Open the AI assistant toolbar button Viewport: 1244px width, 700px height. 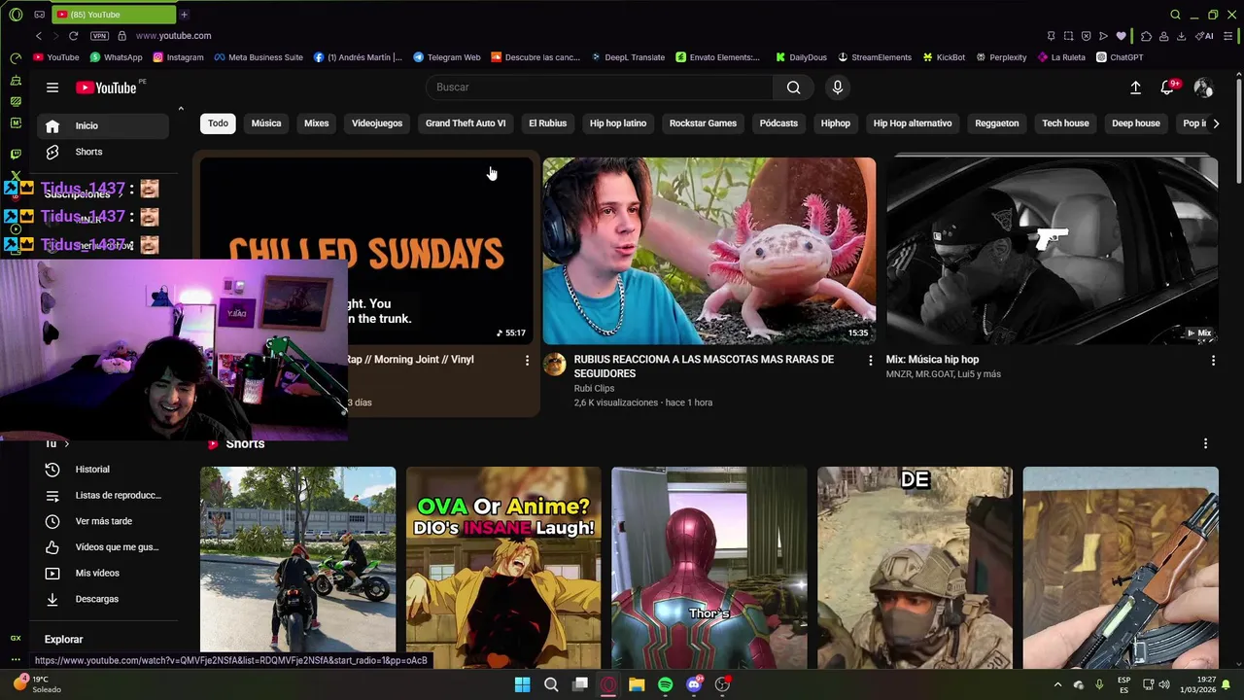(x=1205, y=36)
